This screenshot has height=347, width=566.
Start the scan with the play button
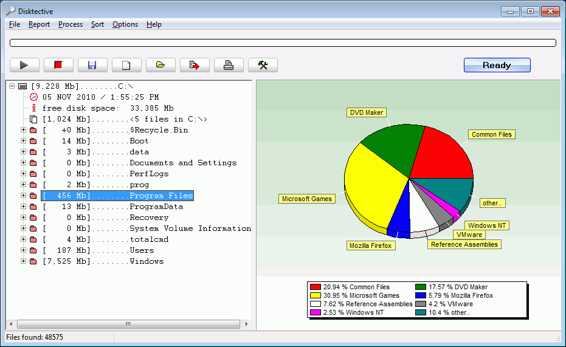[24, 65]
